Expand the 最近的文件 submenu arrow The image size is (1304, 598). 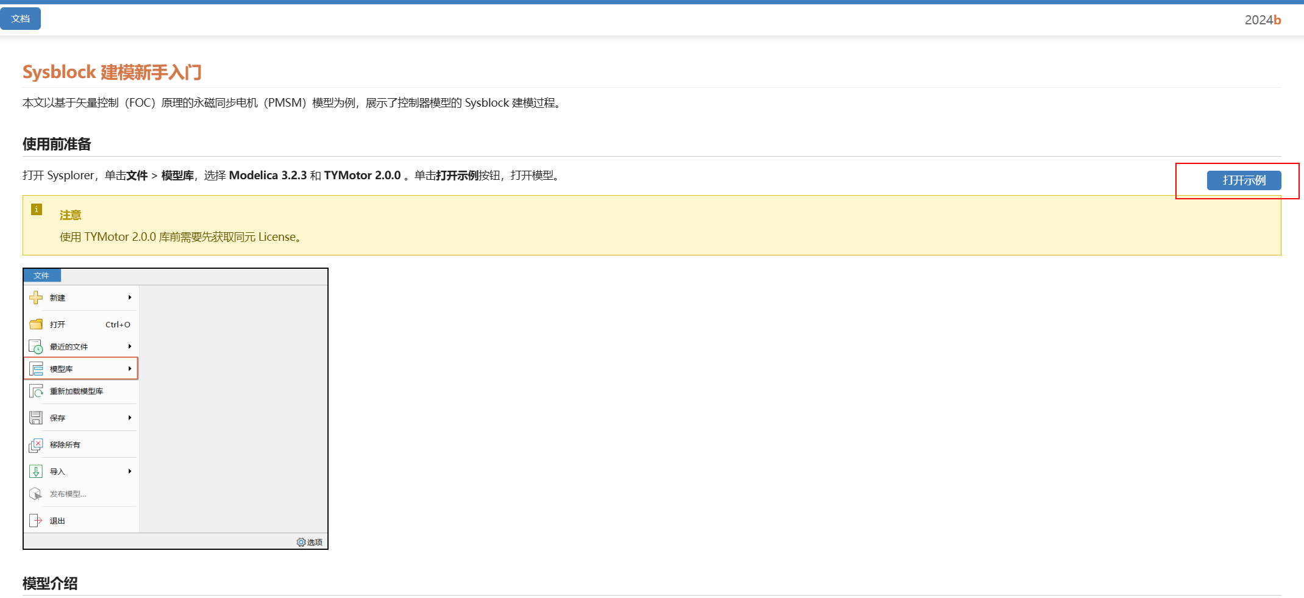[130, 346]
